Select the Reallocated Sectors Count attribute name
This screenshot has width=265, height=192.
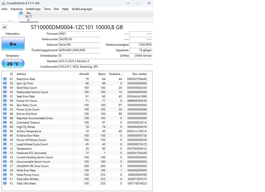(x=32, y=92)
